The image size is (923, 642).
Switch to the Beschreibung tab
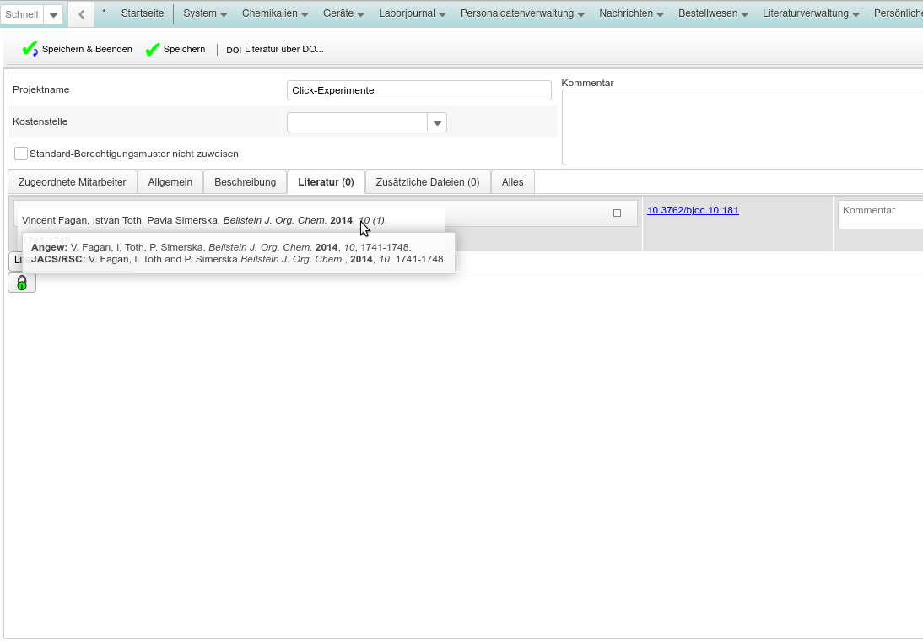[245, 182]
